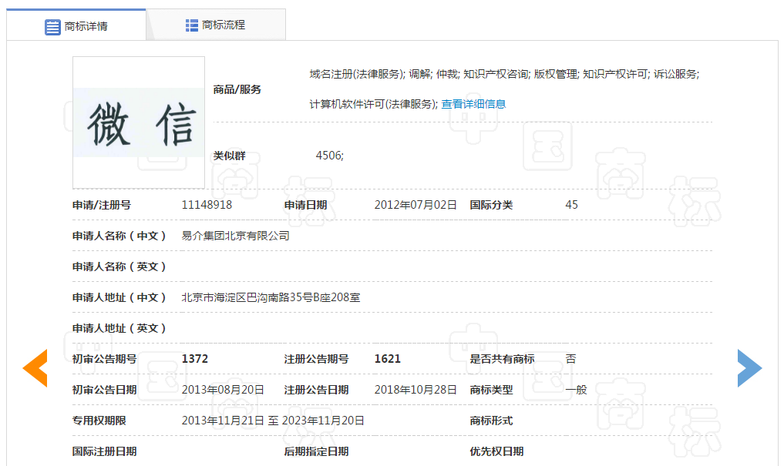Select preliminary announcement date 2013年08月20日
Image resolution: width=784 pixels, height=466 pixels.
pos(223,390)
